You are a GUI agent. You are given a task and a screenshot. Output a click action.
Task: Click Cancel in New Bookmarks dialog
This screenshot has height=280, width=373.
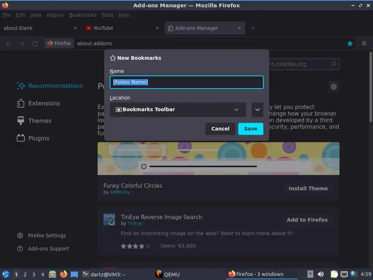(220, 129)
